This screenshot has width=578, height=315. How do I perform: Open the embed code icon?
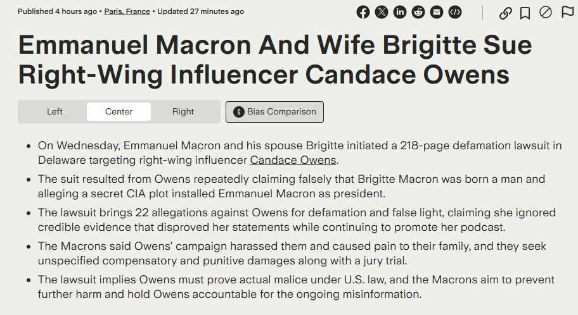coord(455,13)
